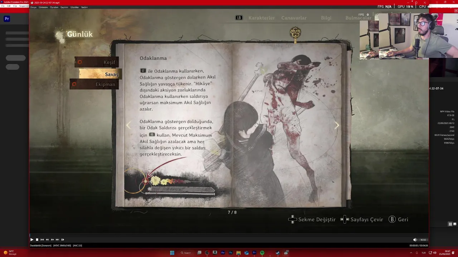Screen dimensions: 458x257
Task: Click the TUR keyboard language indicator
Action: [x=424, y=253]
